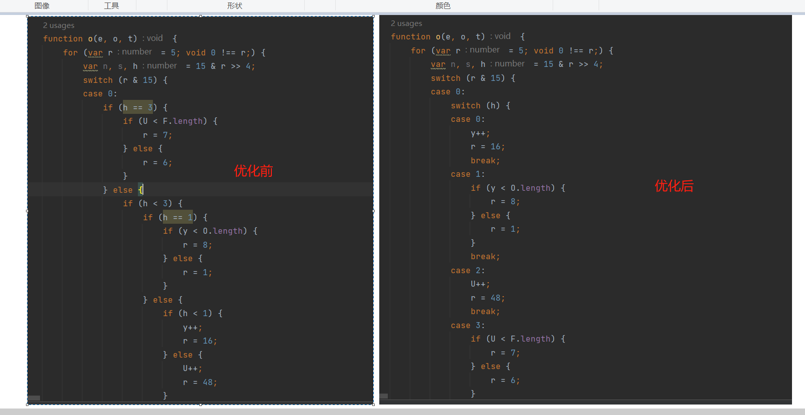This screenshot has height=415, width=805.
Task: Click 'r = 7;' in the 优化后 code
Action: (505, 353)
